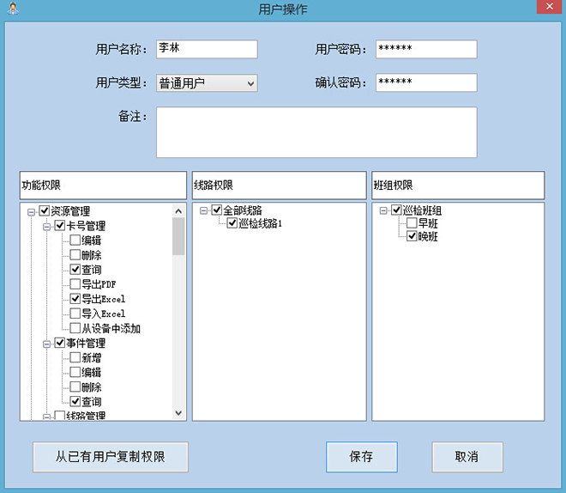Open the 用户类型 dropdown list
Viewport: 566px width, 493px height.
(250, 83)
